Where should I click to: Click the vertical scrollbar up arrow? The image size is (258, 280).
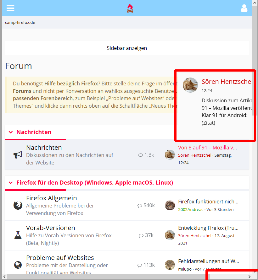(255, 3)
